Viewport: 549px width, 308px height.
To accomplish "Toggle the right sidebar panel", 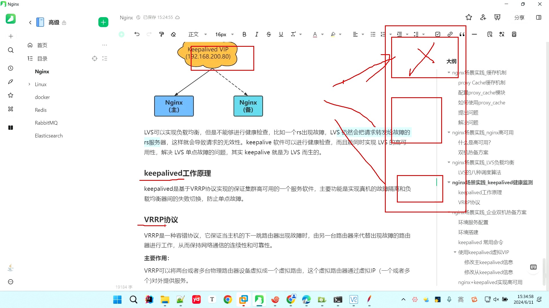I will coord(539,17).
